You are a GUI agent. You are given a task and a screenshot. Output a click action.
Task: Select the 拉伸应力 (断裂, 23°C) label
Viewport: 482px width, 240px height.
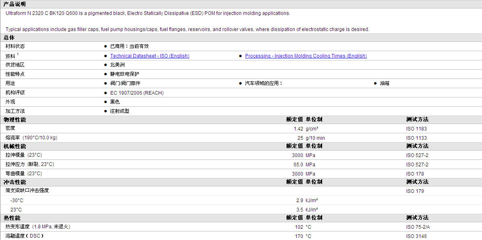(x=30, y=164)
